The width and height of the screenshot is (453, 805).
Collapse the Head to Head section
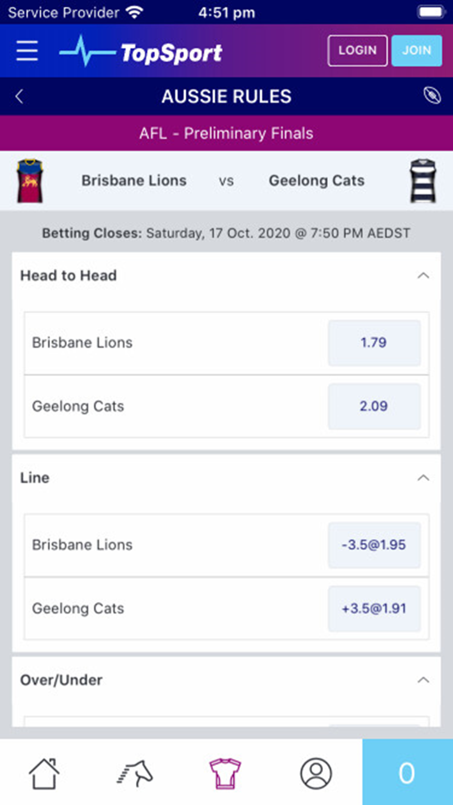tap(423, 276)
